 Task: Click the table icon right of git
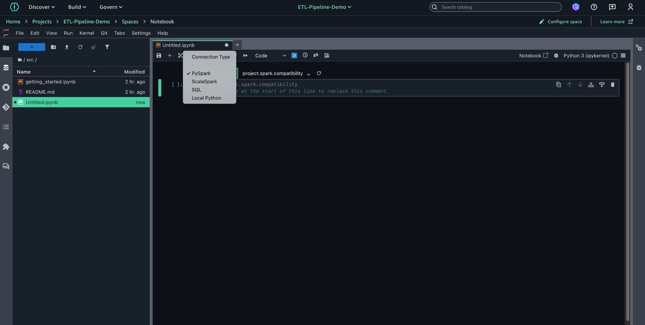327,56
